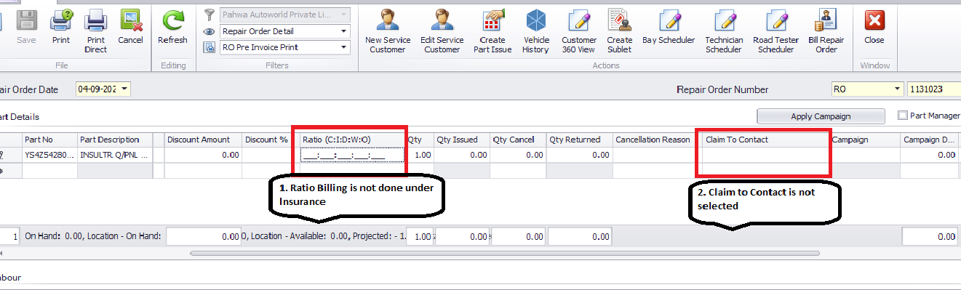Viewport: 961px width, 290px height.
Task: Click the Part Description column header
Action: (114, 140)
